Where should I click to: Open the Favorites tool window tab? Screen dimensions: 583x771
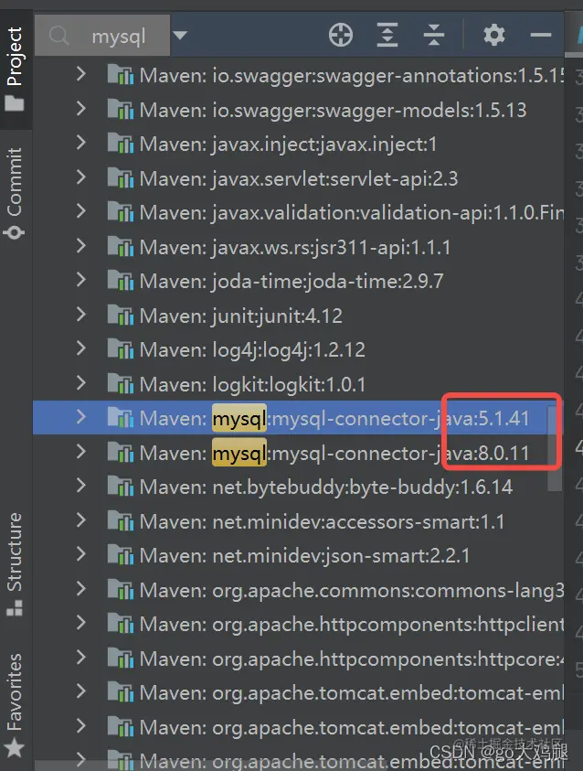(x=15, y=704)
